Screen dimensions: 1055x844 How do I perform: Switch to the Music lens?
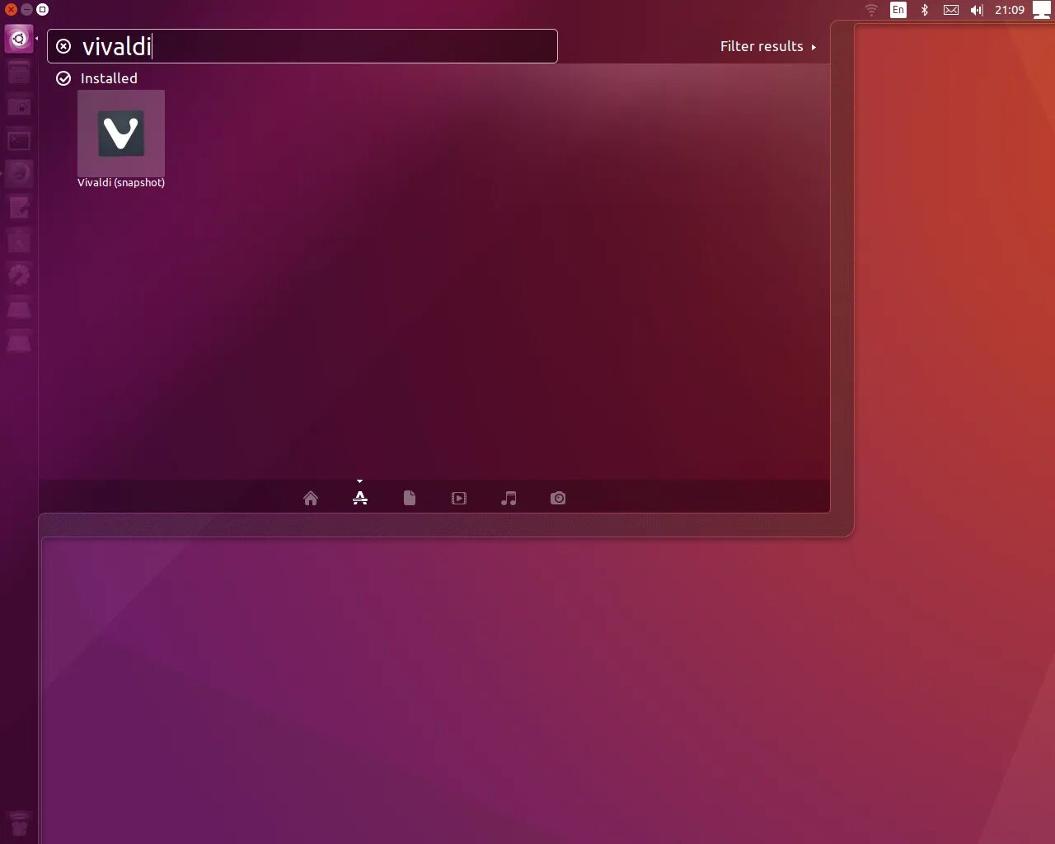point(509,498)
